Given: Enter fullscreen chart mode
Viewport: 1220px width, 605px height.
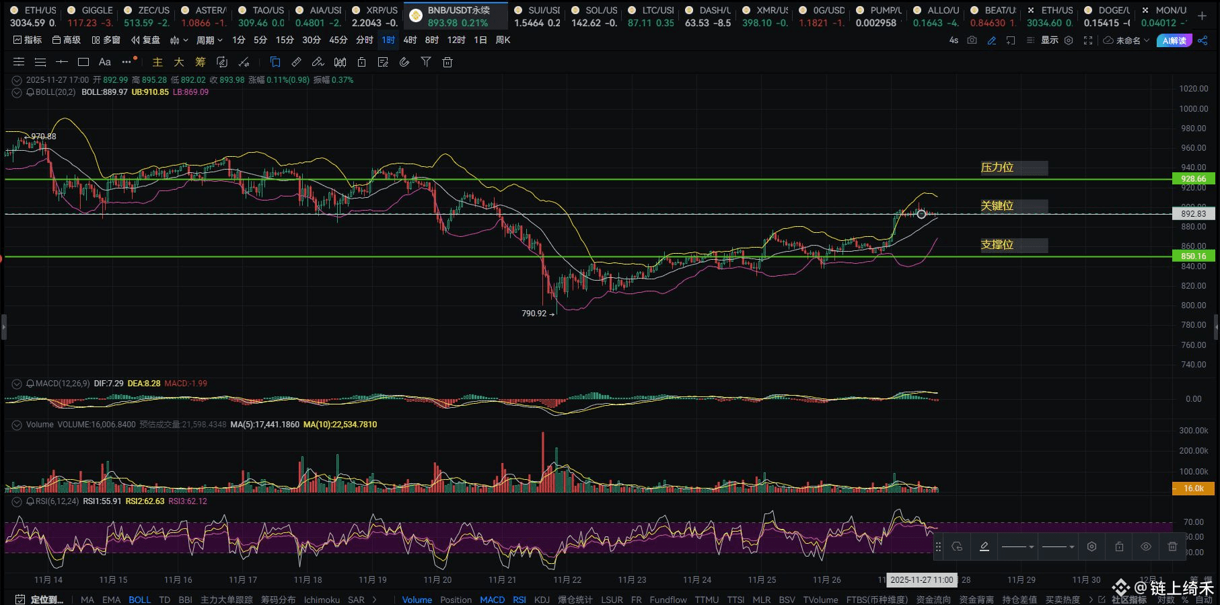Looking at the screenshot, I should pos(1087,40).
